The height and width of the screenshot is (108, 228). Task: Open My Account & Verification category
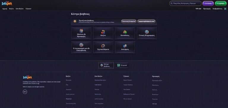point(81,47)
